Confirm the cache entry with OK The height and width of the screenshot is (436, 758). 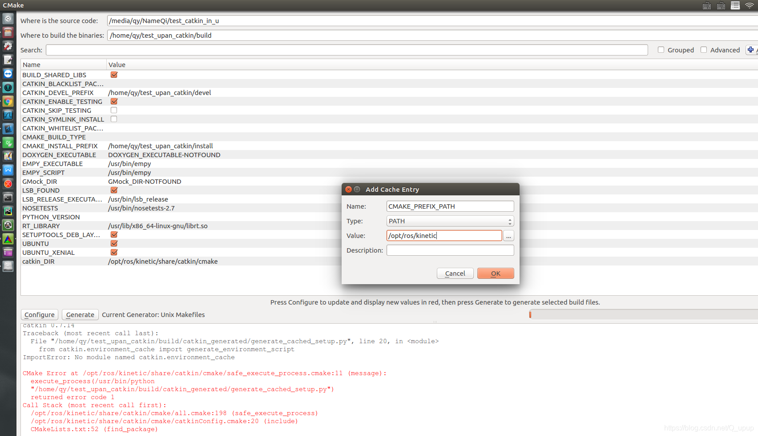click(496, 273)
